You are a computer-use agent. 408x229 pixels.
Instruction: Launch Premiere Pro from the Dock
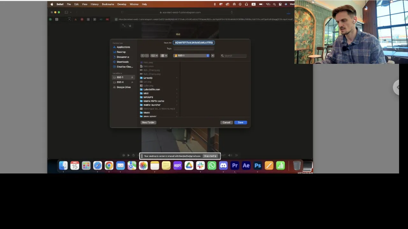[x=235, y=165]
